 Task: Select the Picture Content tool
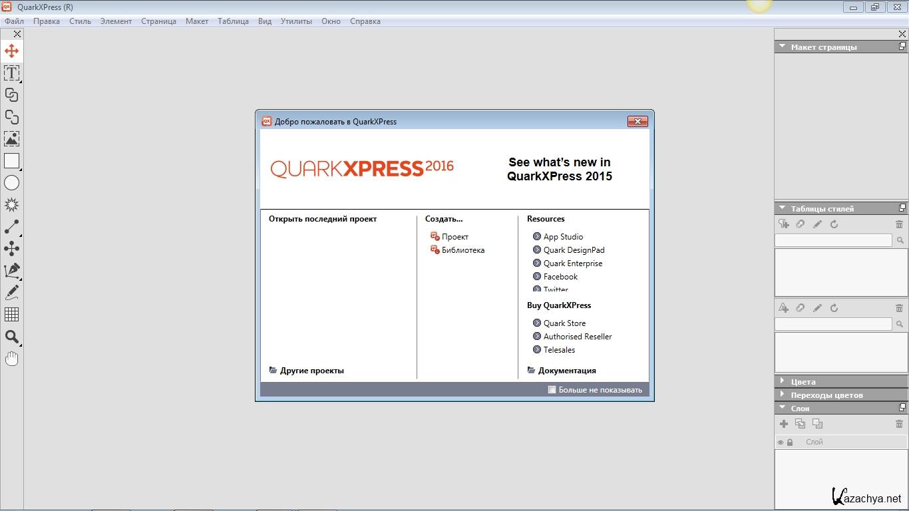tap(11, 139)
